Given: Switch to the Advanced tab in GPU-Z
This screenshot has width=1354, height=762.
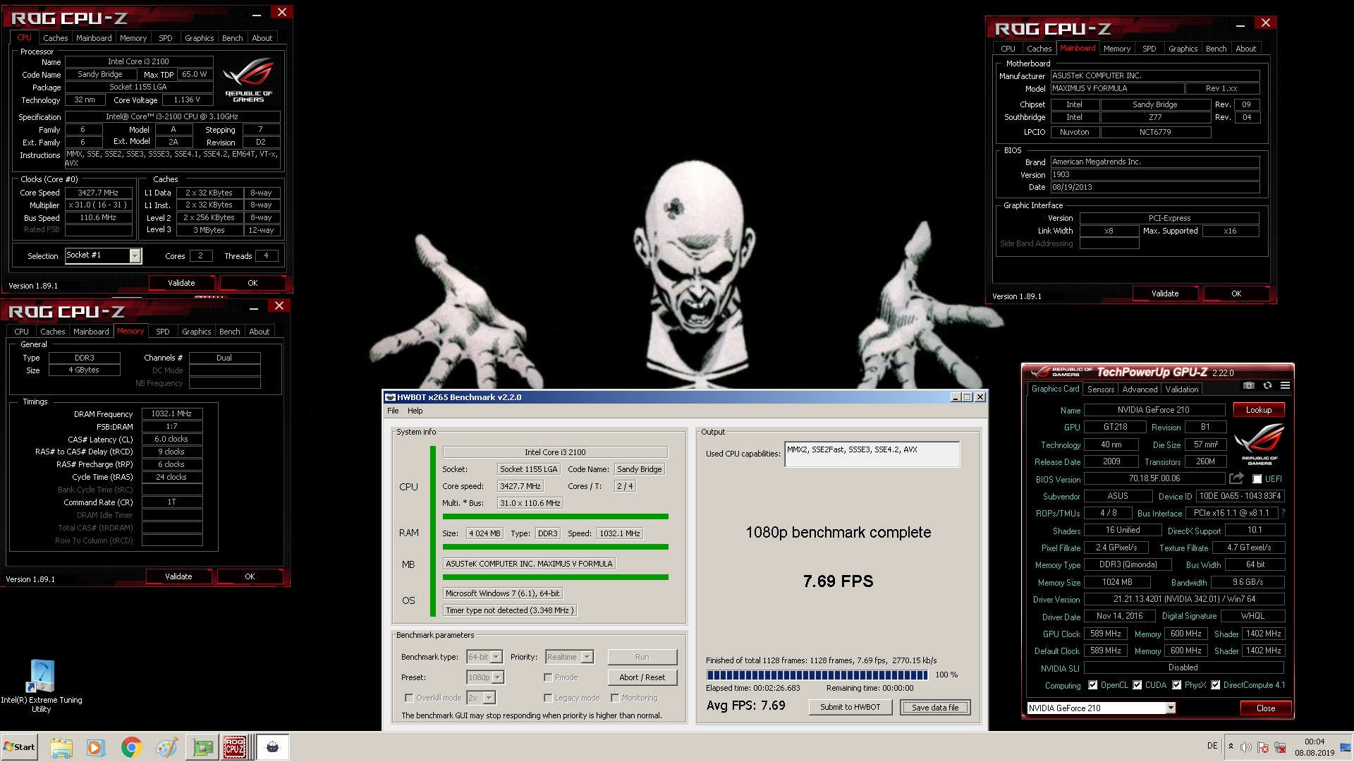Looking at the screenshot, I should tap(1140, 389).
